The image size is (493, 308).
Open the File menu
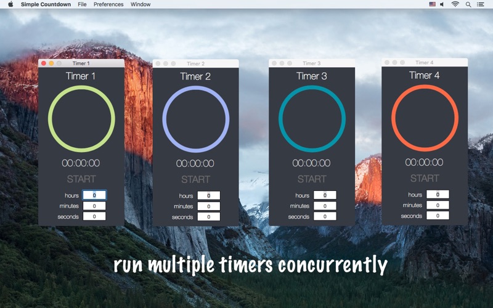tap(82, 4)
